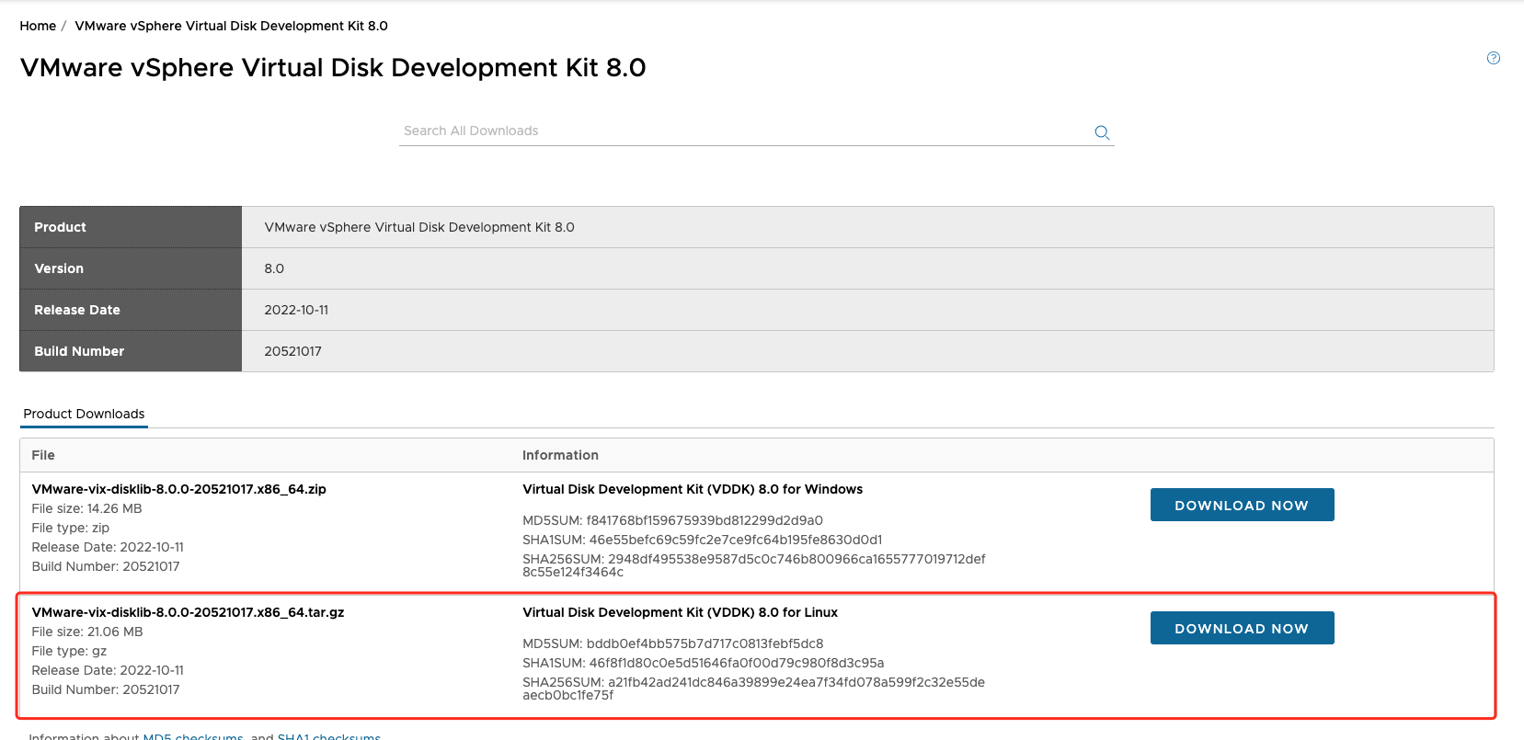The height and width of the screenshot is (740, 1524).
Task: Select file name VMware-vix-disklib-8.0.0-20521017.x86_64.tar.gz
Action: point(188,612)
